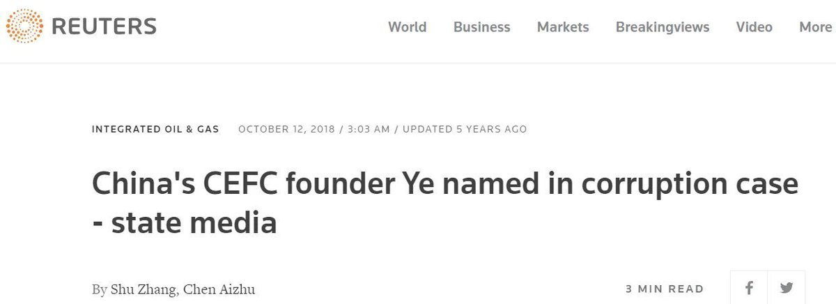Open the Breakingviews section
This screenshot has width=836, height=304.
pos(663,27)
